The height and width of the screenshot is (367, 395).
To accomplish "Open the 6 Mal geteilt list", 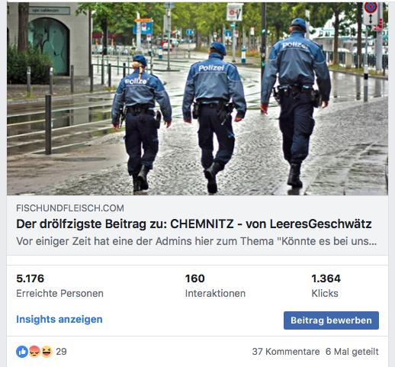I will pos(352,352).
